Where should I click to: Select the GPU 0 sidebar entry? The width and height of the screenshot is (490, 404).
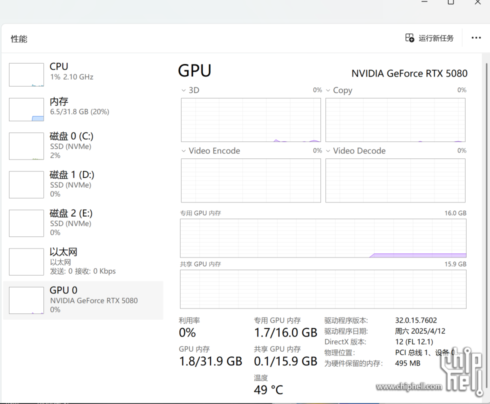pyautogui.click(x=83, y=300)
